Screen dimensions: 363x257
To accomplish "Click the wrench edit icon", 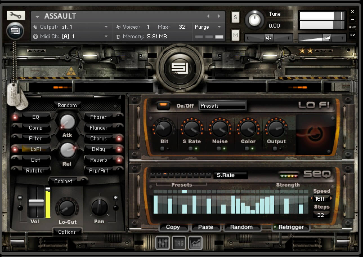I will [16, 16].
